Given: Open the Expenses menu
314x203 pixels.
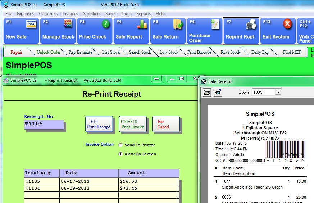Looking at the screenshot, I should tap(25, 14).
